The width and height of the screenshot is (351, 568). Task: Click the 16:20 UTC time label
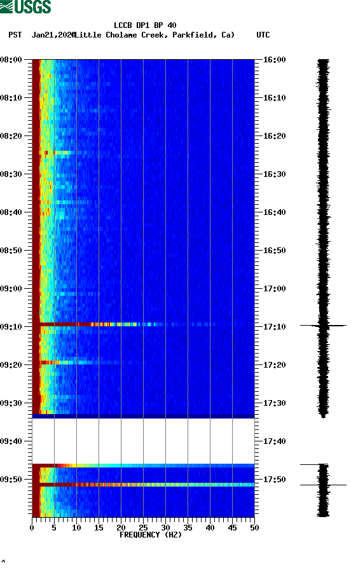coord(274,136)
